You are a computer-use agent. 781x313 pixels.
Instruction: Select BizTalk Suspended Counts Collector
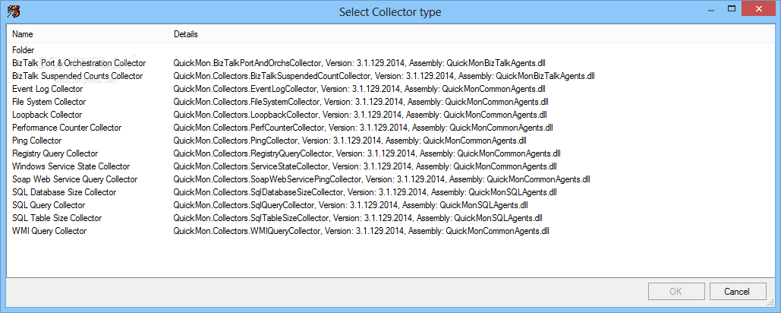pos(77,76)
